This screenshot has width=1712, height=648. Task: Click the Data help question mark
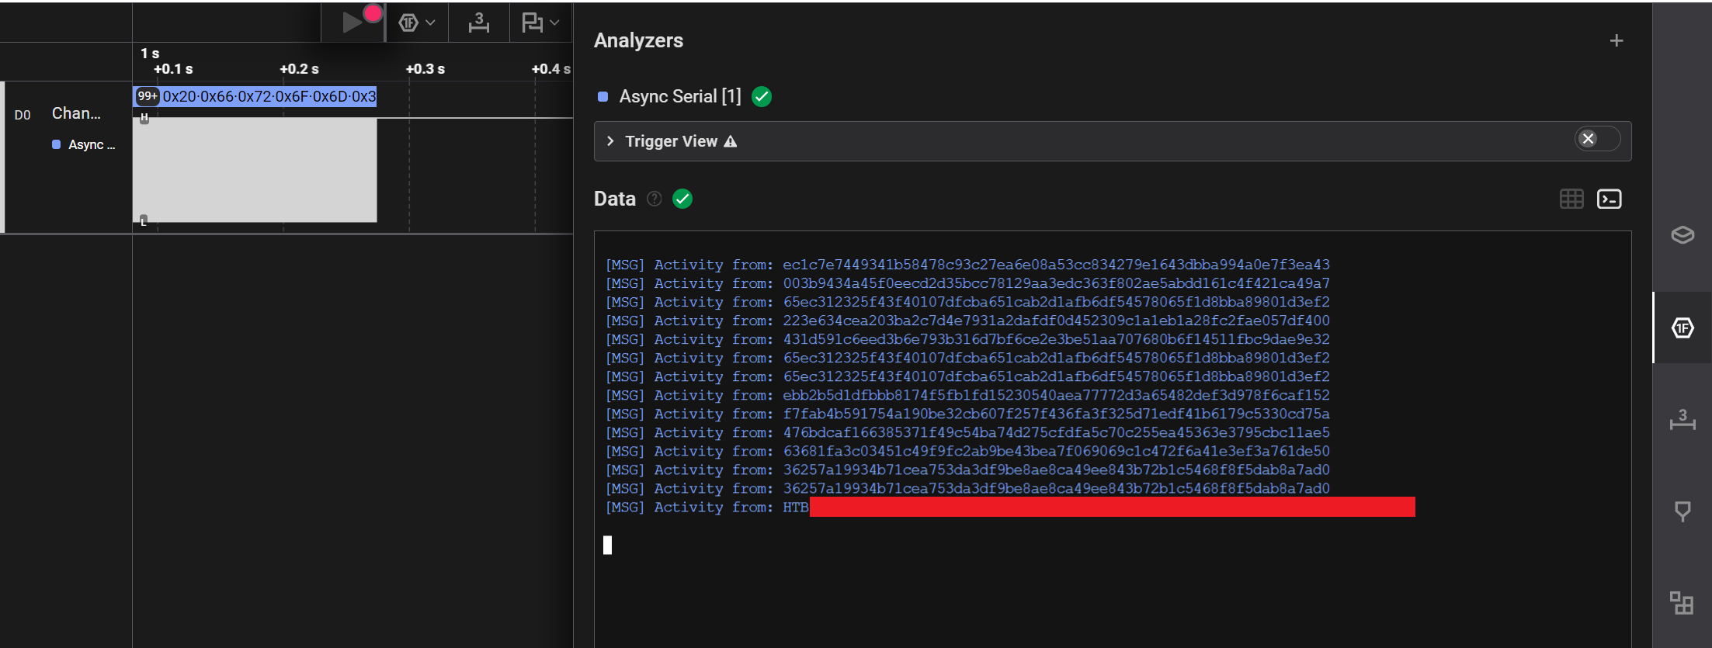click(655, 199)
